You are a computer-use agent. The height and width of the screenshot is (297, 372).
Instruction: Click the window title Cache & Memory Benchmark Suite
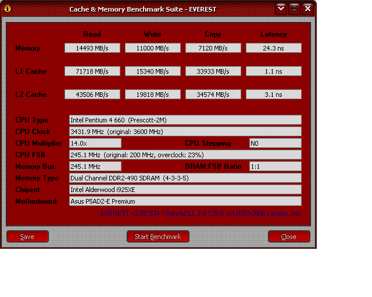click(143, 9)
